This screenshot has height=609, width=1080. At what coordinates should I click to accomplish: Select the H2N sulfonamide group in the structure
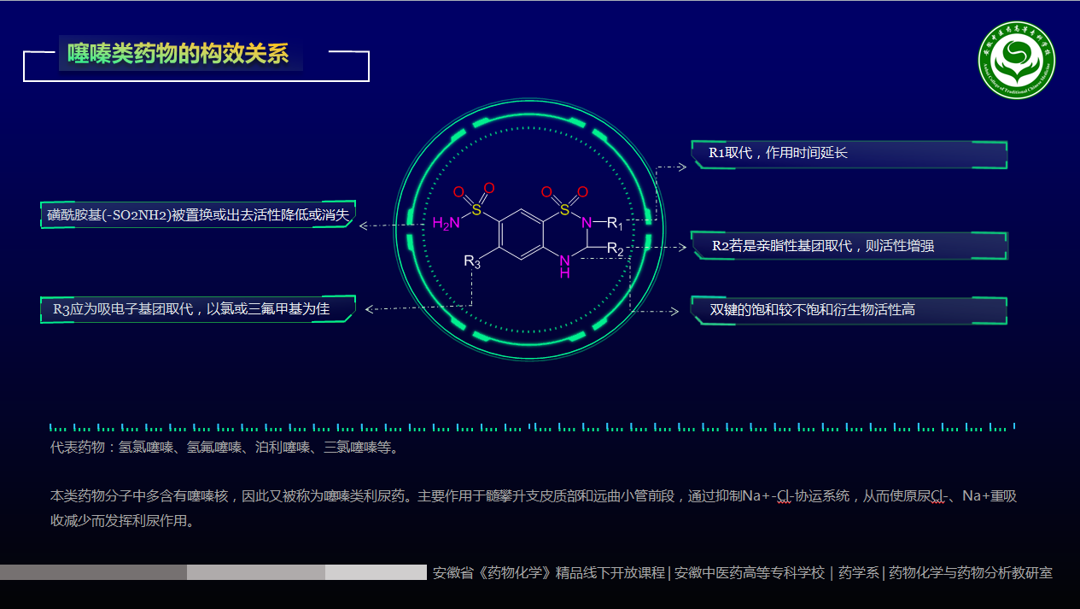(445, 223)
